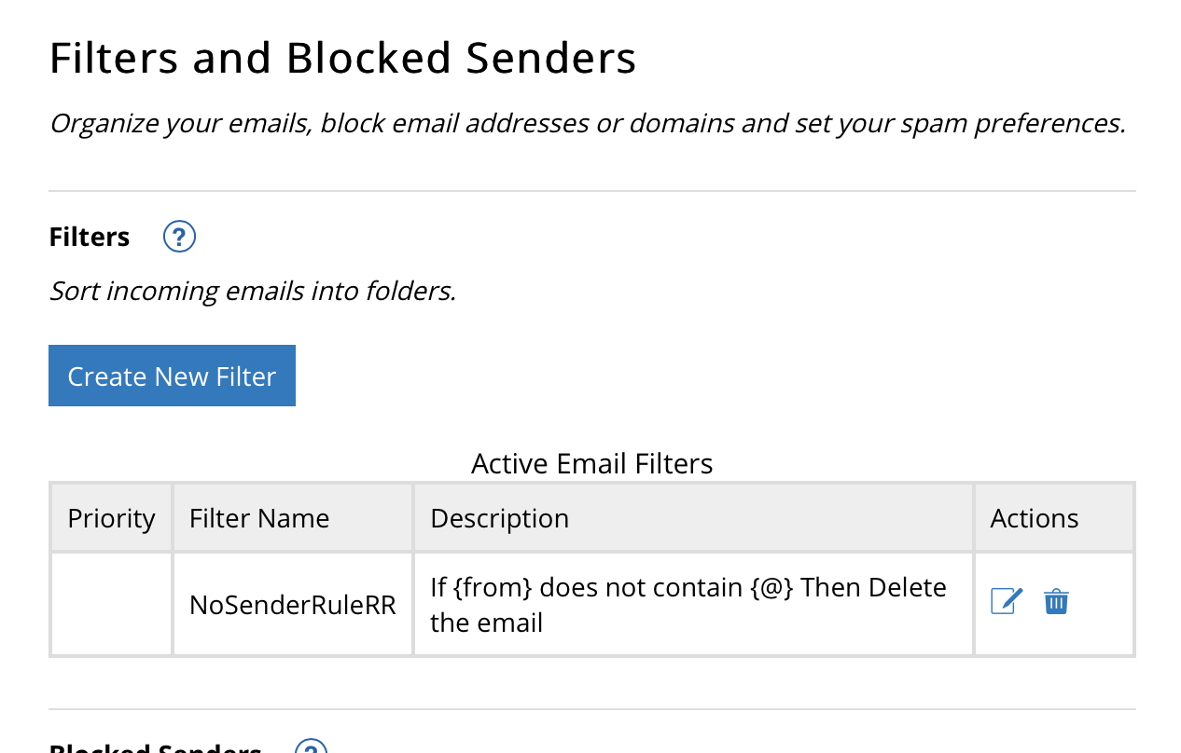Image resolution: width=1181 pixels, height=753 pixels.
Task: Click the Description column header
Action: pyautogui.click(x=499, y=518)
